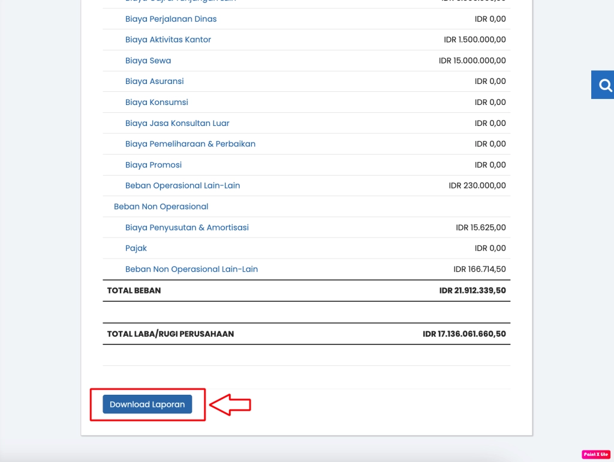Click the TOTAL LABA/RUGI PERUSAHAAN row
614x462 pixels.
[x=168, y=334]
